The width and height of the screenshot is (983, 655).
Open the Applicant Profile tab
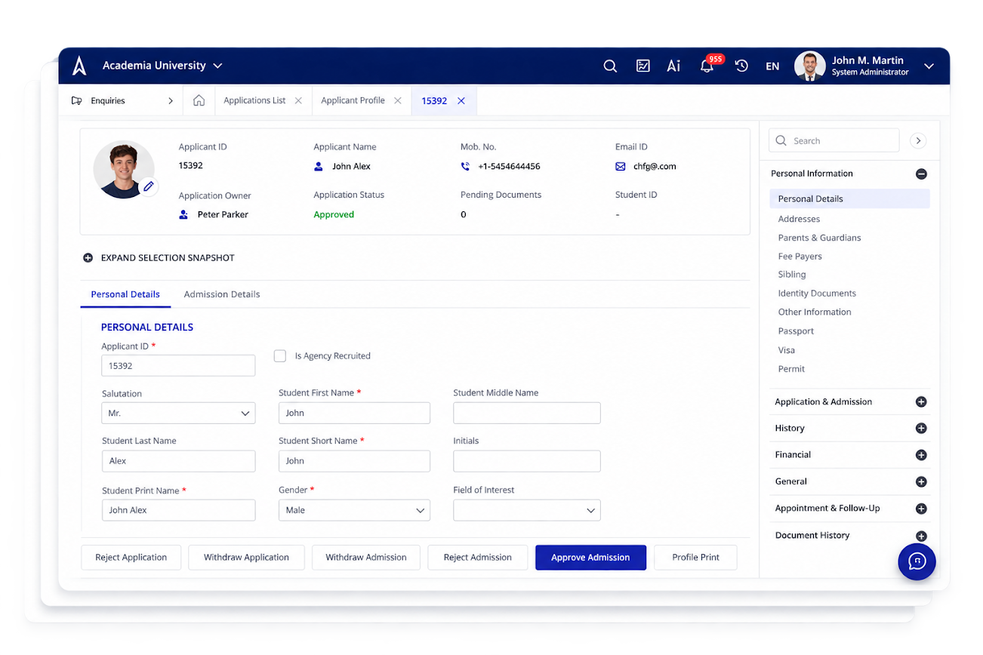coord(353,100)
